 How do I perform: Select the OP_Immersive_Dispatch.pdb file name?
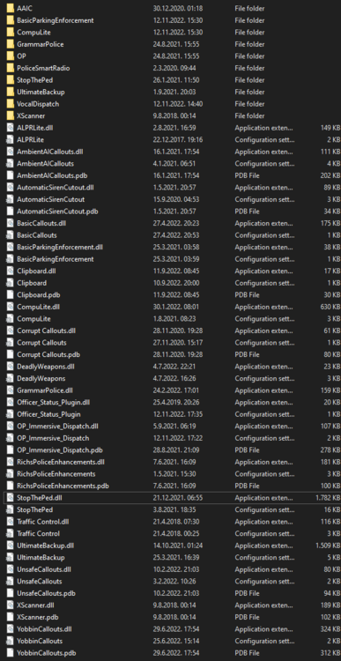(59, 450)
